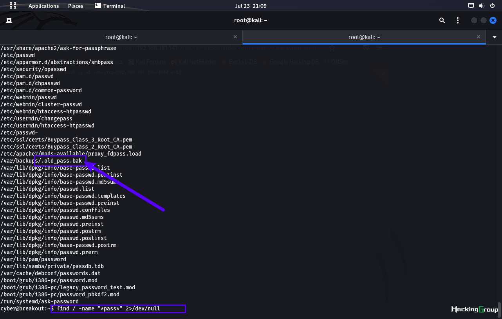
Task: Open the Applications menu
Action: click(x=43, y=6)
